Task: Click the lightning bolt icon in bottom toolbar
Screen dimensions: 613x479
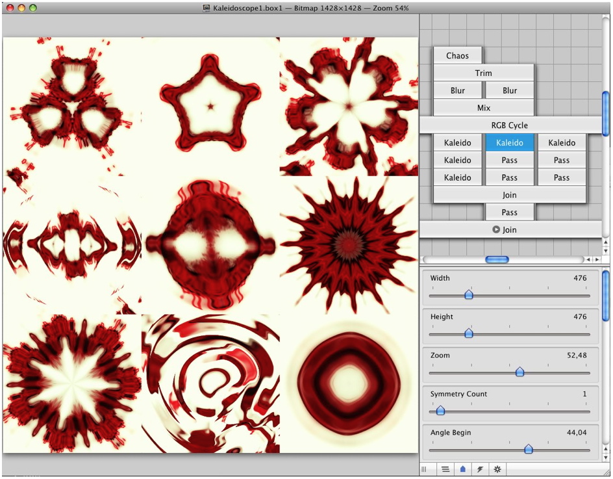Action: click(480, 469)
